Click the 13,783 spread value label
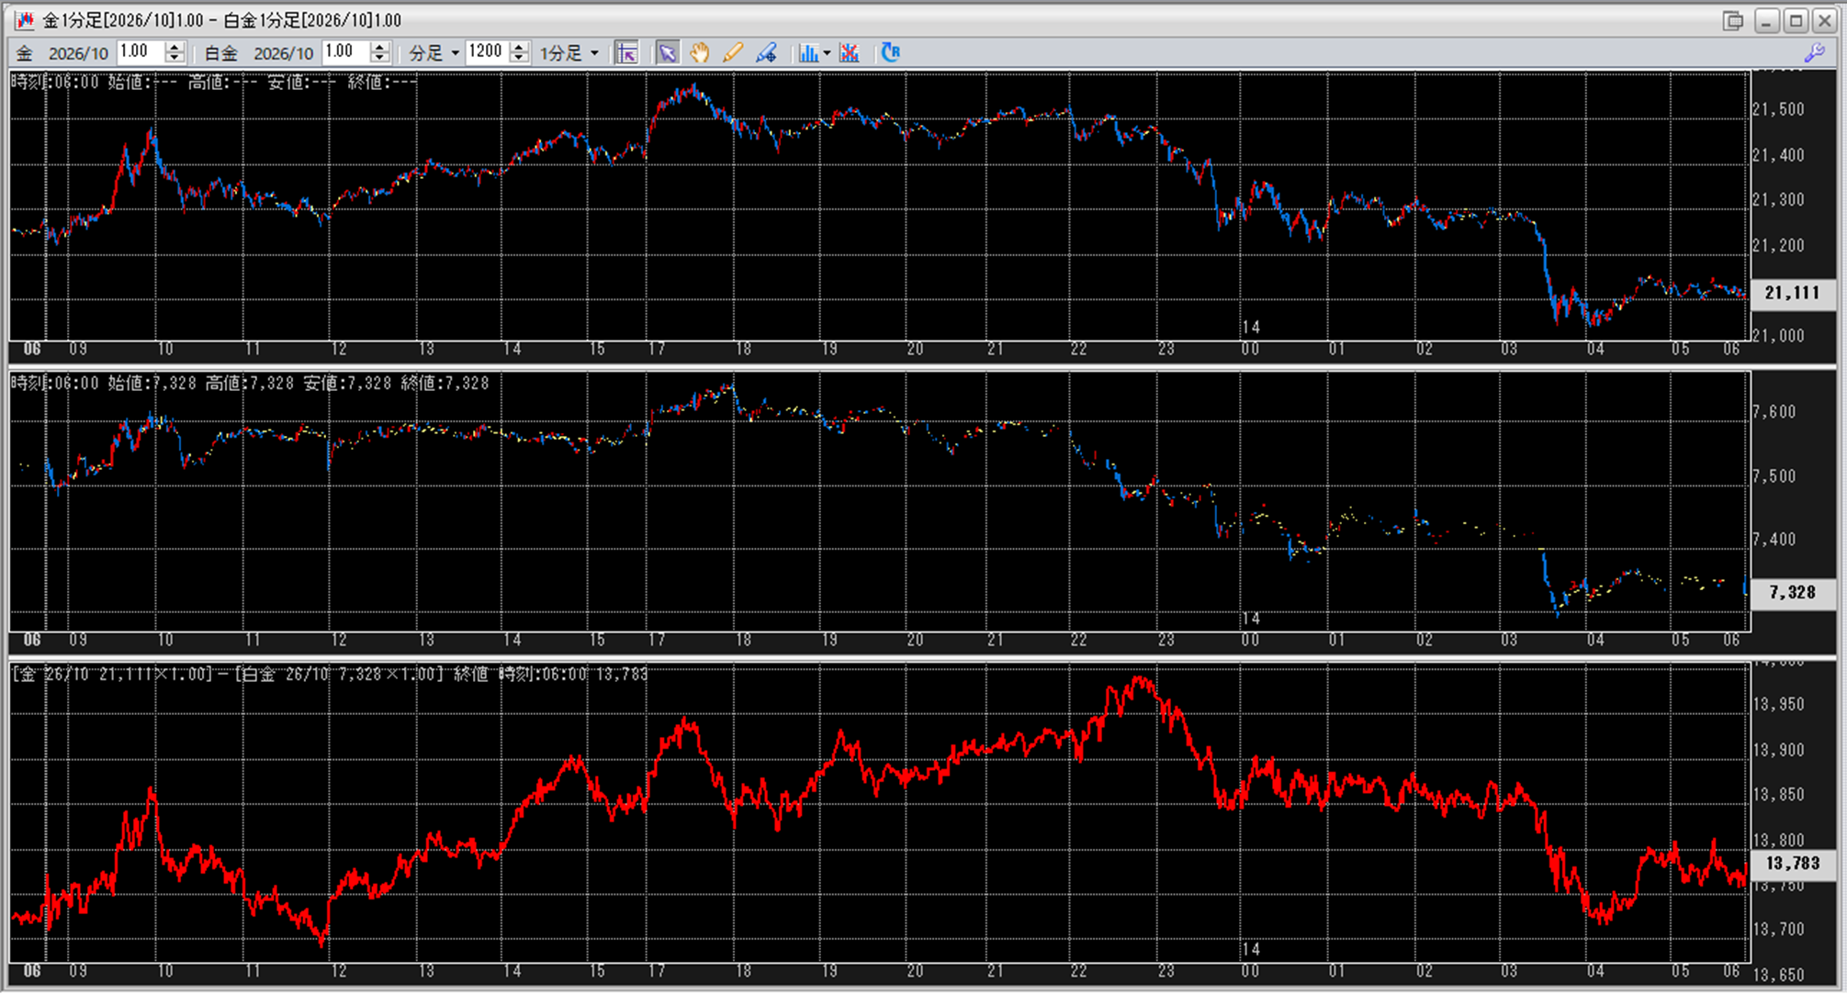 (1791, 863)
